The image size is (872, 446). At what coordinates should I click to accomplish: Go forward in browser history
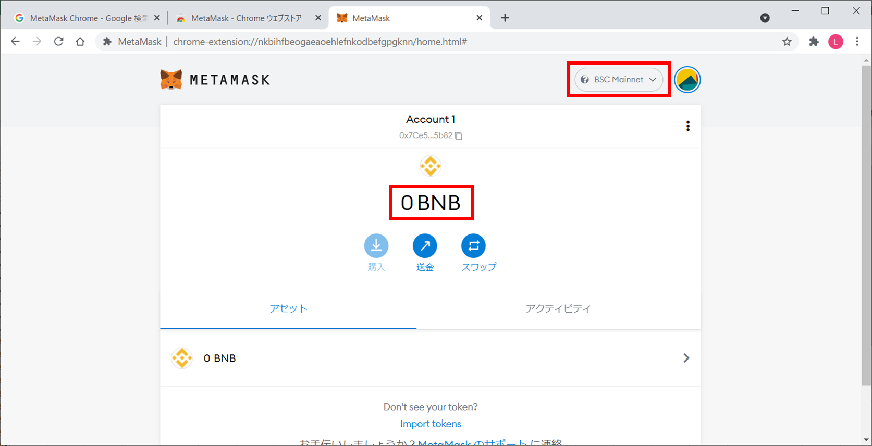pyautogui.click(x=36, y=42)
